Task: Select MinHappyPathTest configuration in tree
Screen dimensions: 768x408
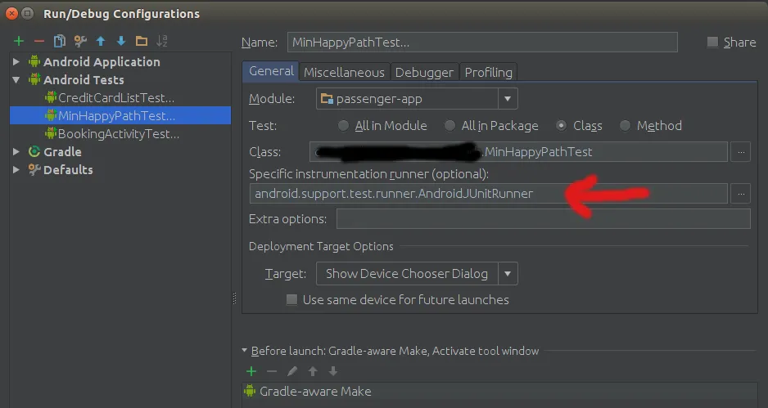Action: 120,115
